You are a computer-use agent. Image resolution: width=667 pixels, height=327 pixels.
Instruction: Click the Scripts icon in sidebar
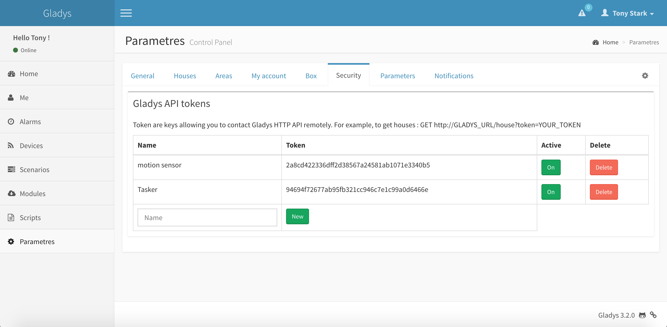[x=11, y=217]
